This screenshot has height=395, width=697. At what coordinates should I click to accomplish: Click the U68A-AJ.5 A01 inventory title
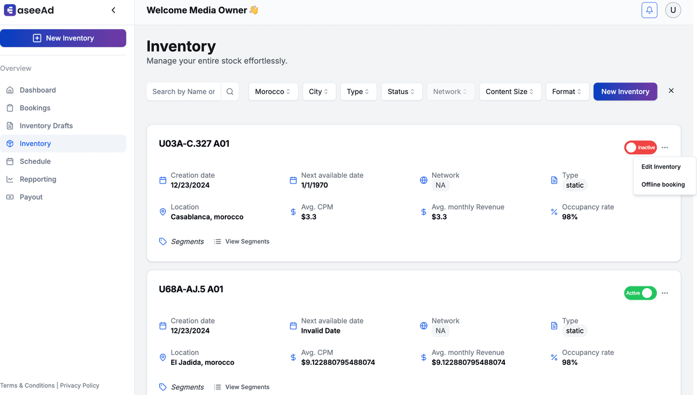point(191,289)
